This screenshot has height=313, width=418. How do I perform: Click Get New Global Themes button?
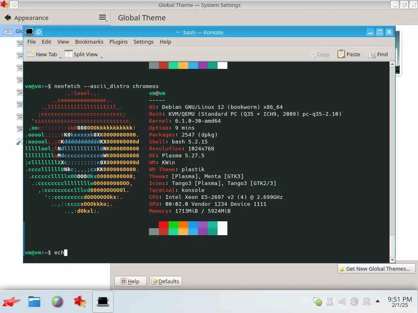click(x=376, y=269)
